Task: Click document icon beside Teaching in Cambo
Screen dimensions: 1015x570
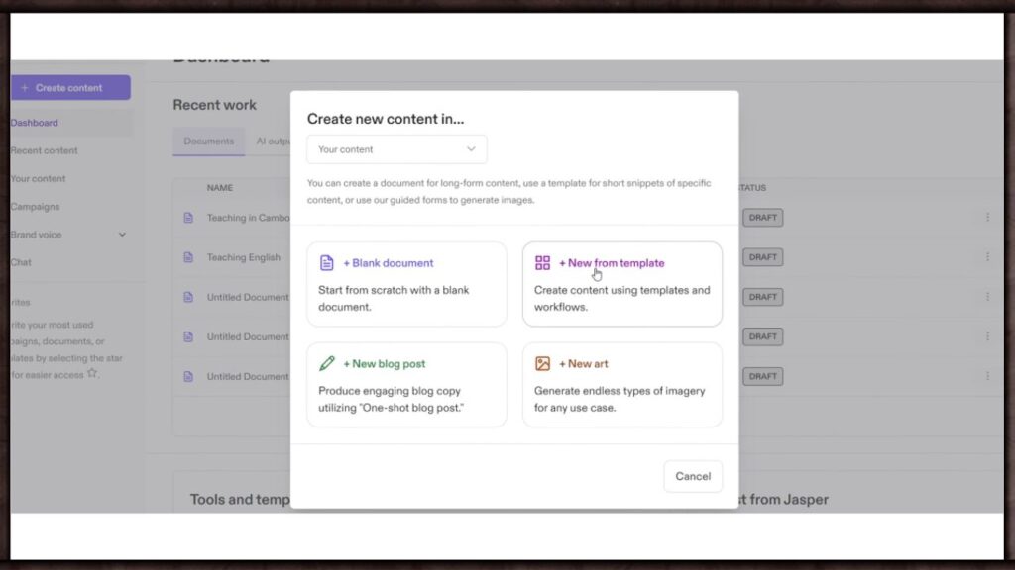Action: (188, 218)
